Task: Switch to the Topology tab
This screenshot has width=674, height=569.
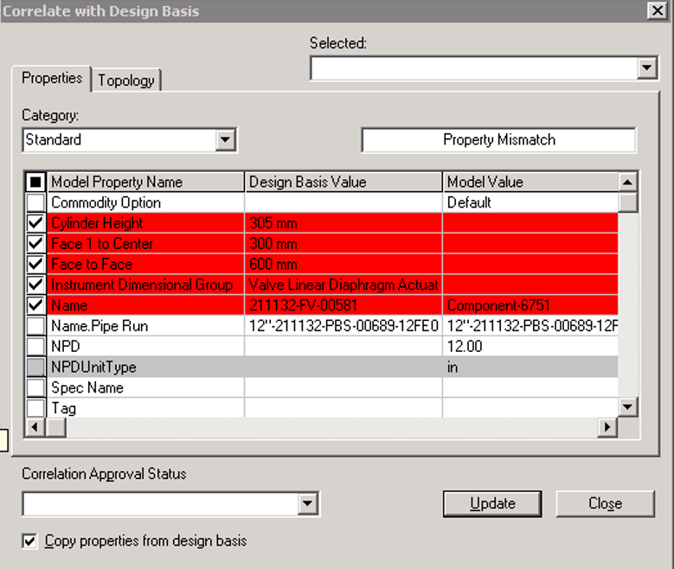Action: click(126, 80)
